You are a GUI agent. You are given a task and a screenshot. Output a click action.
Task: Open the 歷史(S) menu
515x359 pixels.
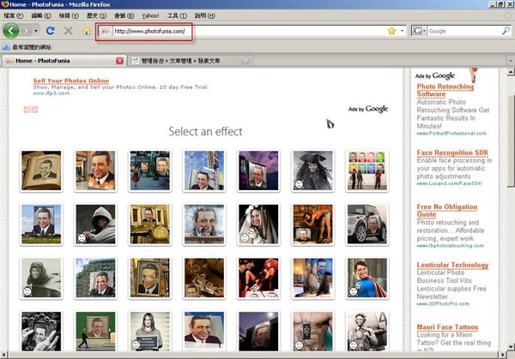(x=96, y=15)
